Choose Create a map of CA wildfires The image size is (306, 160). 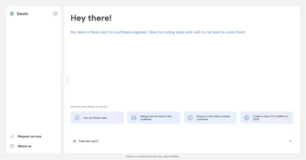click(267, 118)
